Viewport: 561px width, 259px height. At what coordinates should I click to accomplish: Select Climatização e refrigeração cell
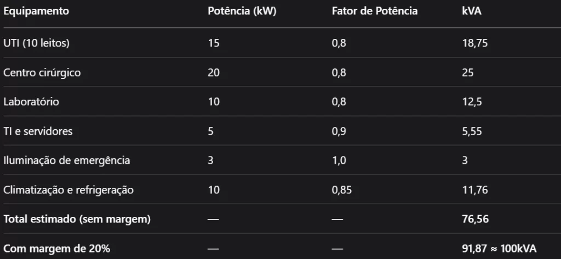click(x=68, y=190)
